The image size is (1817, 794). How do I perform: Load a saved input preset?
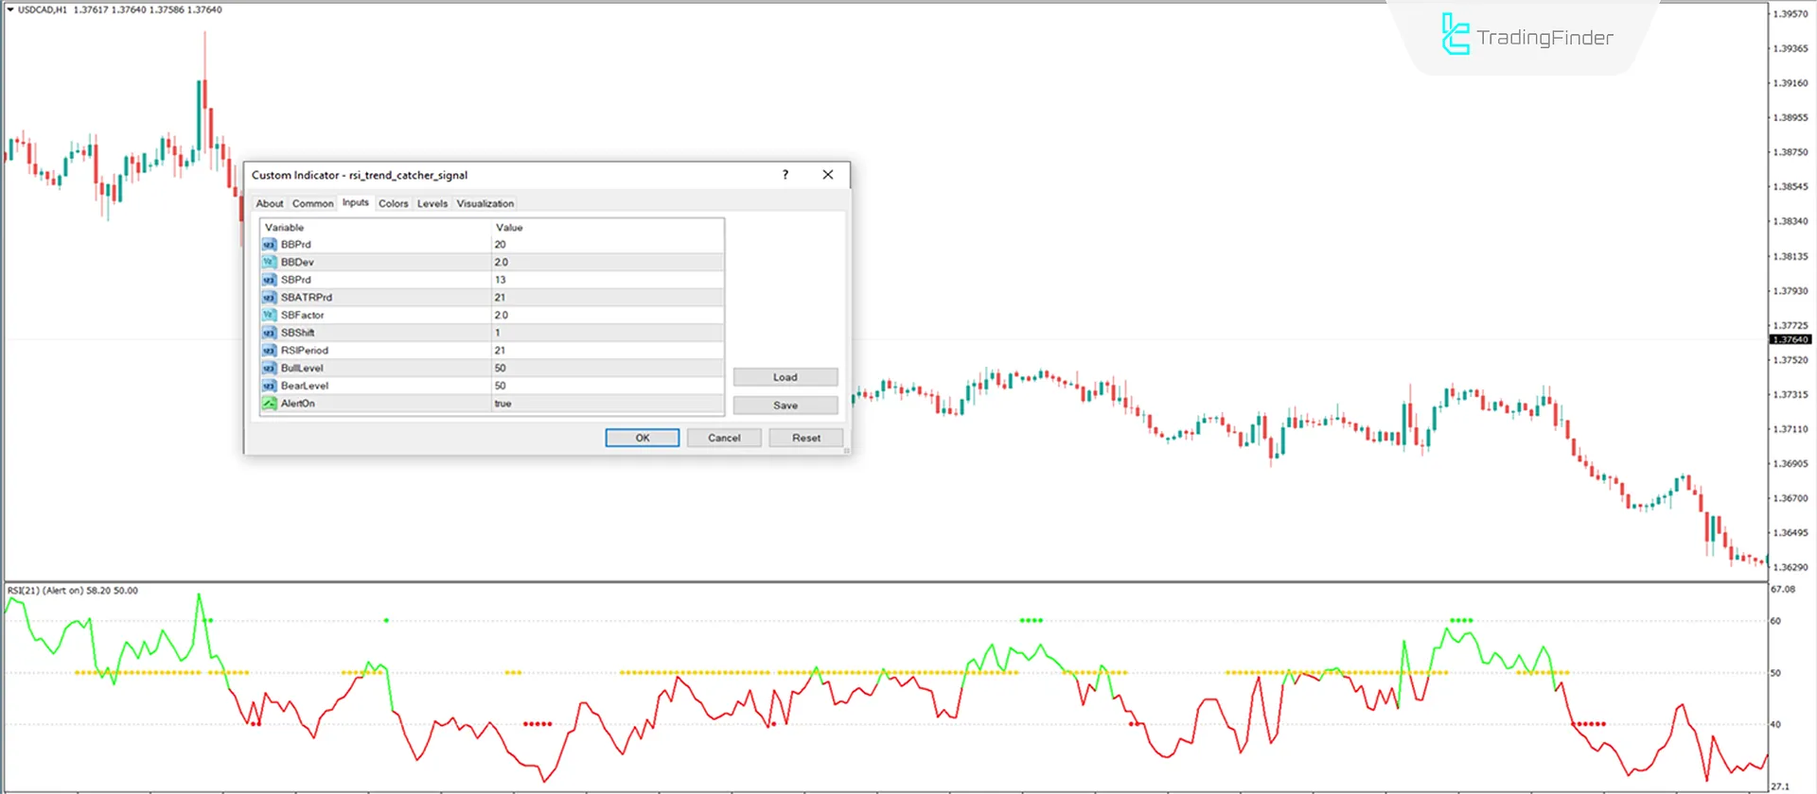click(785, 377)
